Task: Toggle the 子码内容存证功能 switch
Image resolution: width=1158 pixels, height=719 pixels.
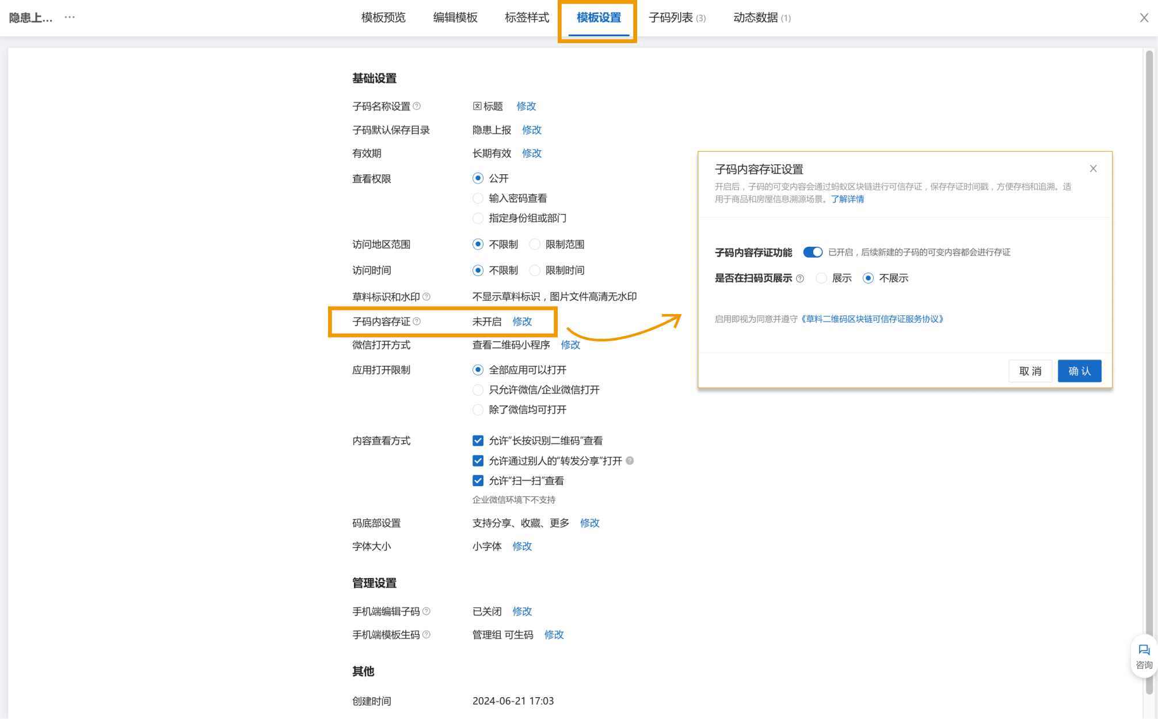Action: coord(813,253)
